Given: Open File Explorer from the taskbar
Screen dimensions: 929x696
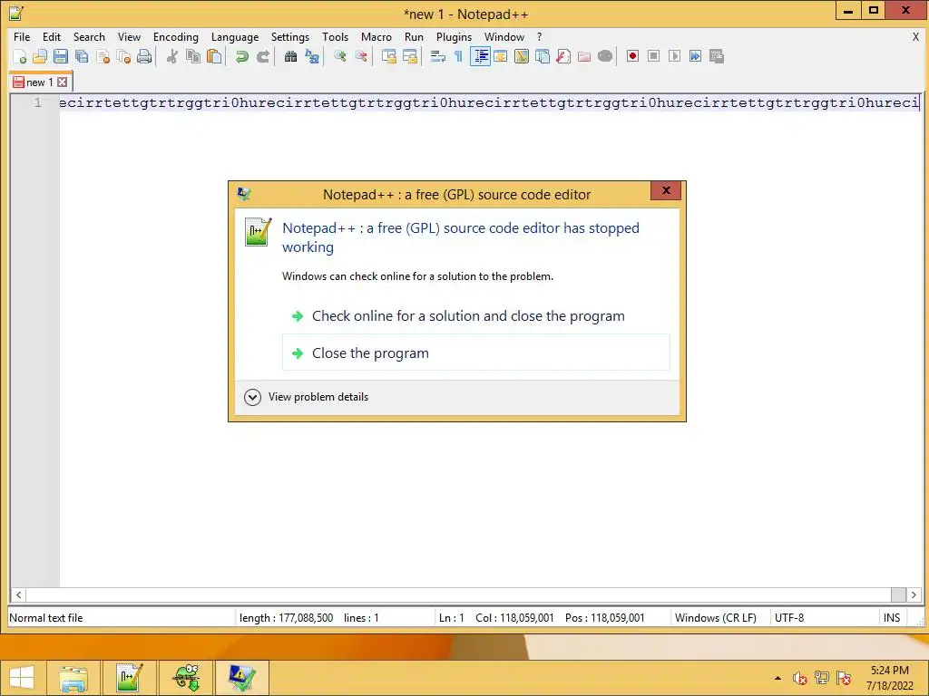Looking at the screenshot, I should pos(73,678).
